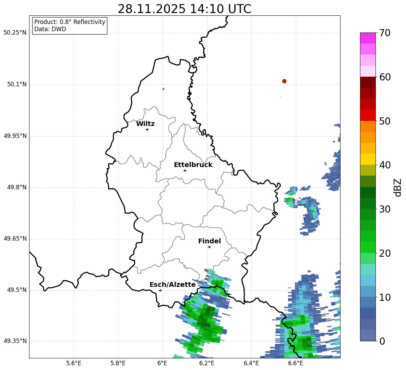Click the dBZ colorbar axis label
Viewport: 406px width, 370px height.
click(398, 187)
